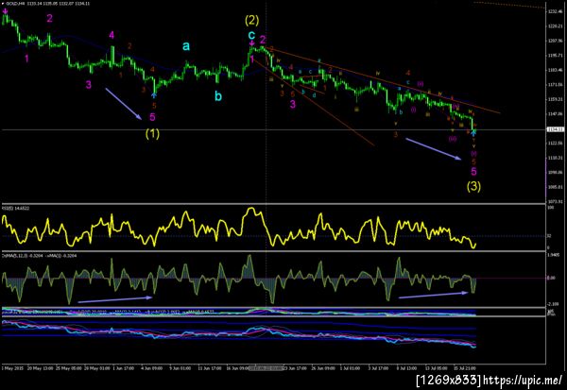
Task: Click the GOLD,H4 symbol title text
Action: (14, 4)
